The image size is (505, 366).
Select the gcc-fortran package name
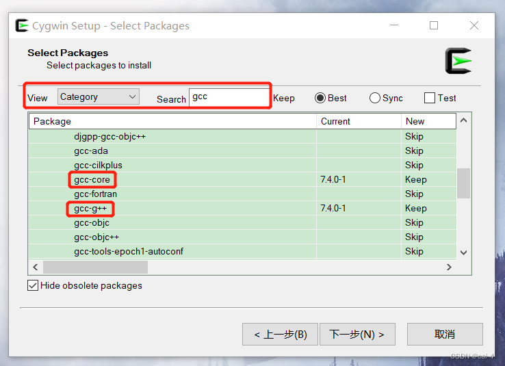click(x=95, y=194)
